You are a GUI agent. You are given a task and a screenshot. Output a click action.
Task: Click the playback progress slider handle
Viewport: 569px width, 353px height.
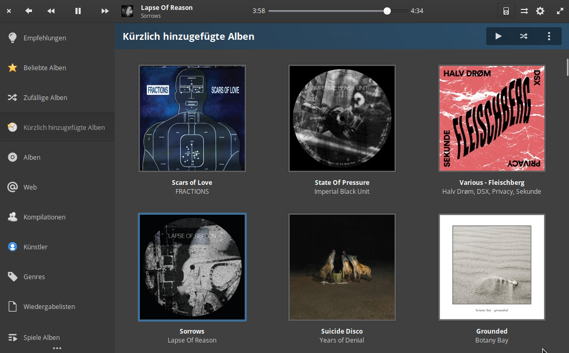(x=387, y=11)
